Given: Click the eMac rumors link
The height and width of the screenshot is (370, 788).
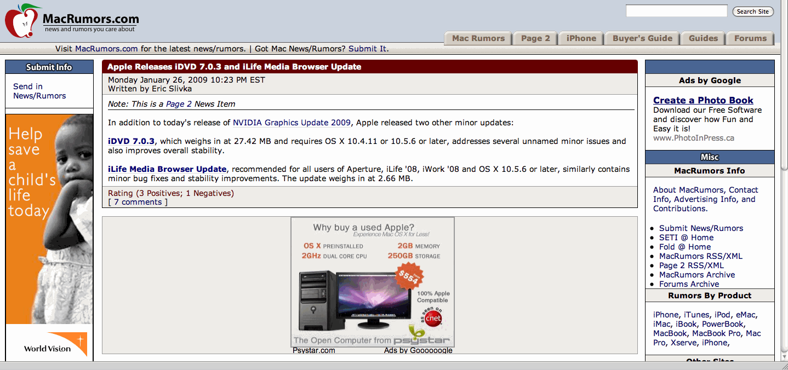Looking at the screenshot, I should point(745,315).
